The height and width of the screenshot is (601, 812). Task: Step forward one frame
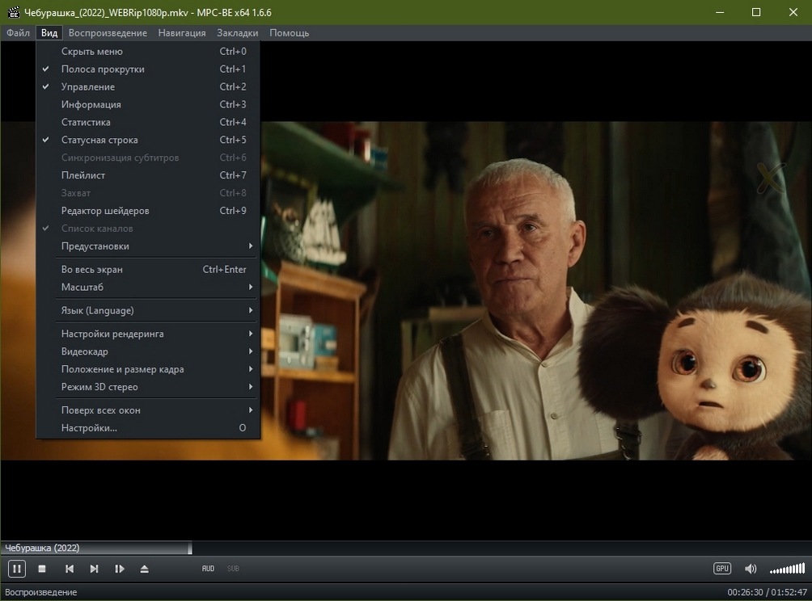[x=119, y=569]
